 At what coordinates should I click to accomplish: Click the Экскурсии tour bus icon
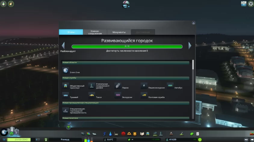click(x=118, y=95)
